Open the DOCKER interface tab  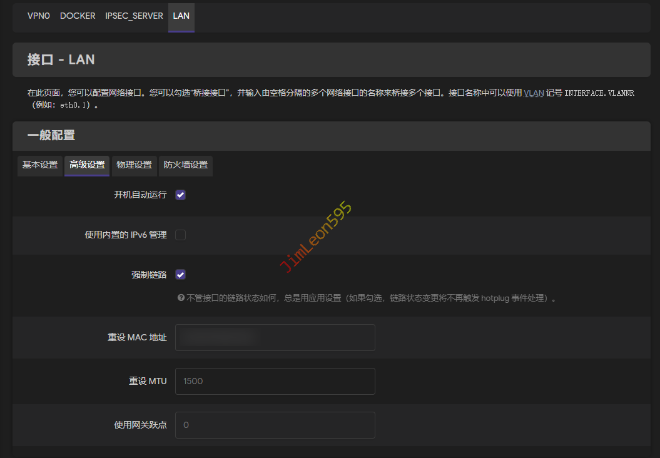pos(78,16)
